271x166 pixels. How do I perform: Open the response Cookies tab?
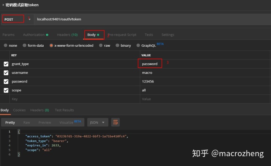click(x=19, y=110)
